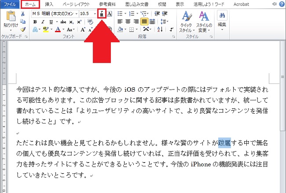Click the highlighted word 跋扈 in the document
The image size is (286, 193).
(x=224, y=143)
